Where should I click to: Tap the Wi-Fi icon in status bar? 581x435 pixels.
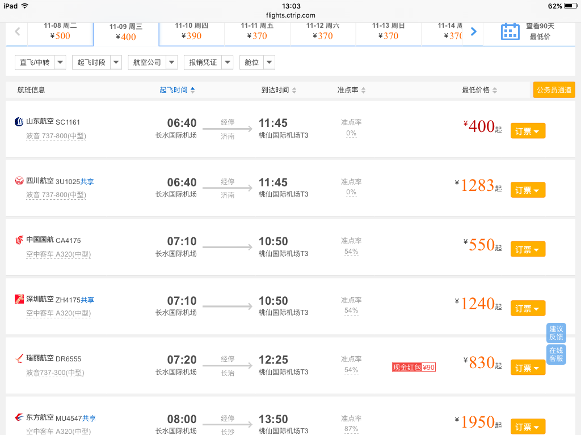25,6
